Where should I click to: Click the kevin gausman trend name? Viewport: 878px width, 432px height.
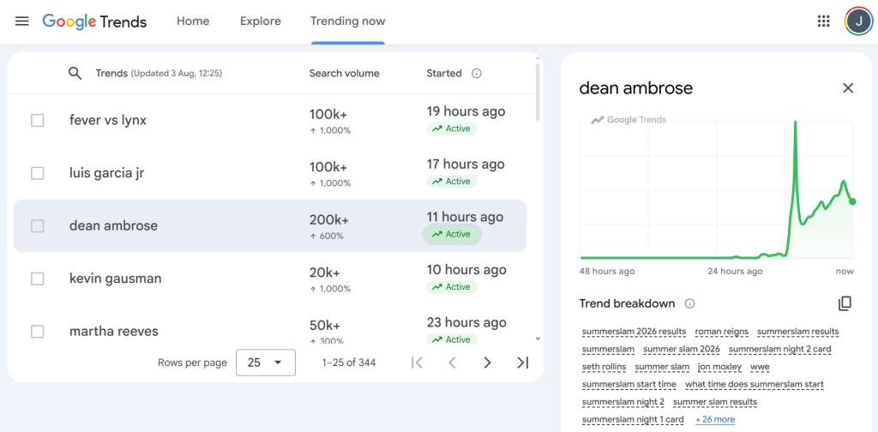pyautogui.click(x=116, y=279)
